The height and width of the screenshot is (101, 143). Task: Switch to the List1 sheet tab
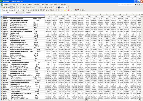pos(12,100)
